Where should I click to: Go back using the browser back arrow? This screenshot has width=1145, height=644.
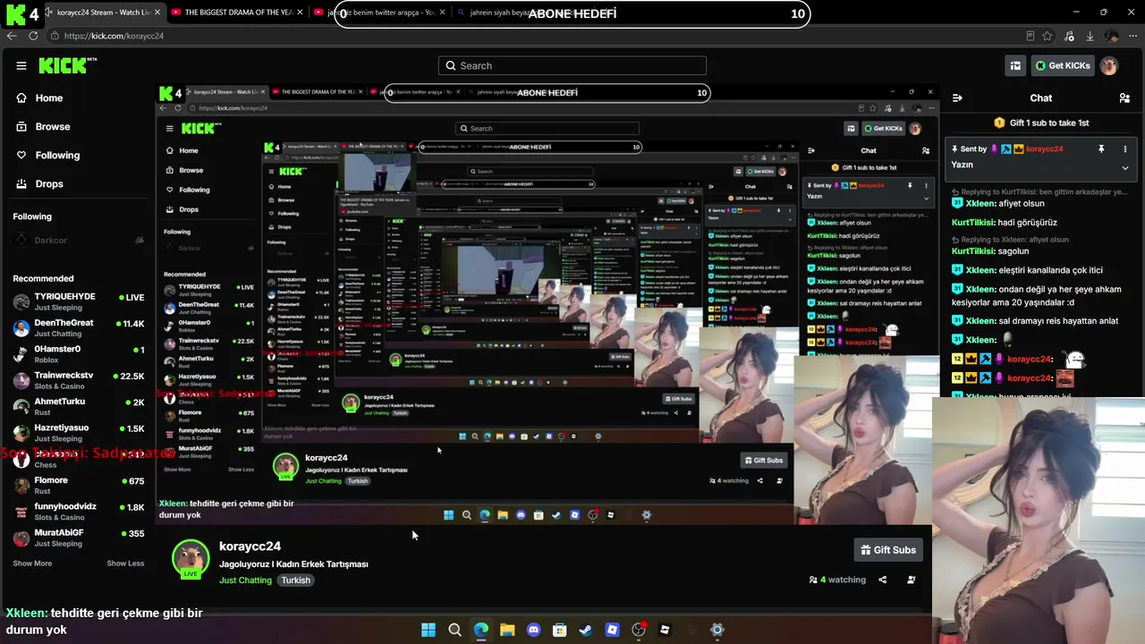tap(12, 36)
